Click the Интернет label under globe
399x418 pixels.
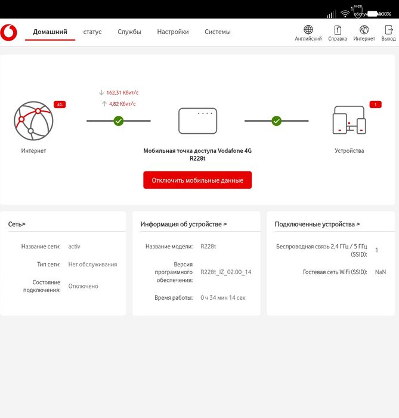click(33, 151)
